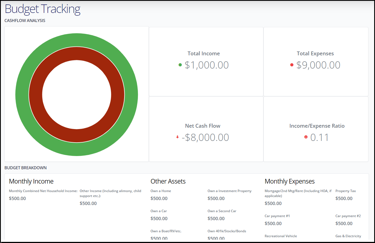Click the Other Assets heading
This screenshot has height=243, width=375.
[x=168, y=181]
